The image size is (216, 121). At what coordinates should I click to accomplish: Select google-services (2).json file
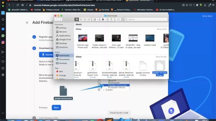[160, 69]
